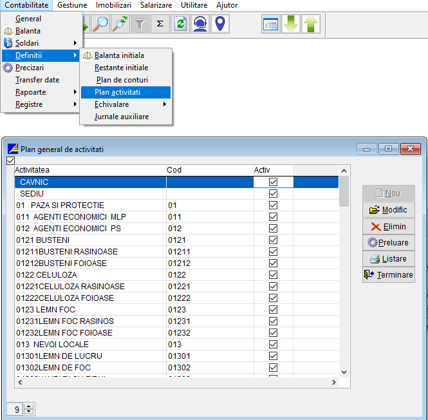The image size is (428, 420).
Task: Toggle the checkbox above Activitatea column
Action: coord(10,160)
